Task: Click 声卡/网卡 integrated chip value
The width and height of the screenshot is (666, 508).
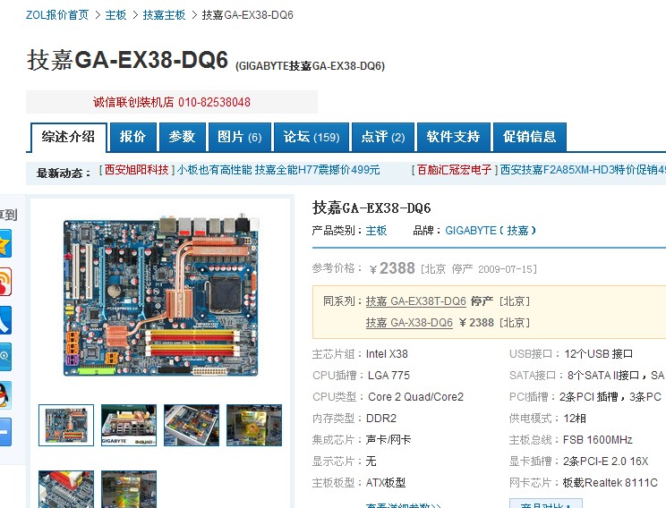Action: (x=388, y=440)
